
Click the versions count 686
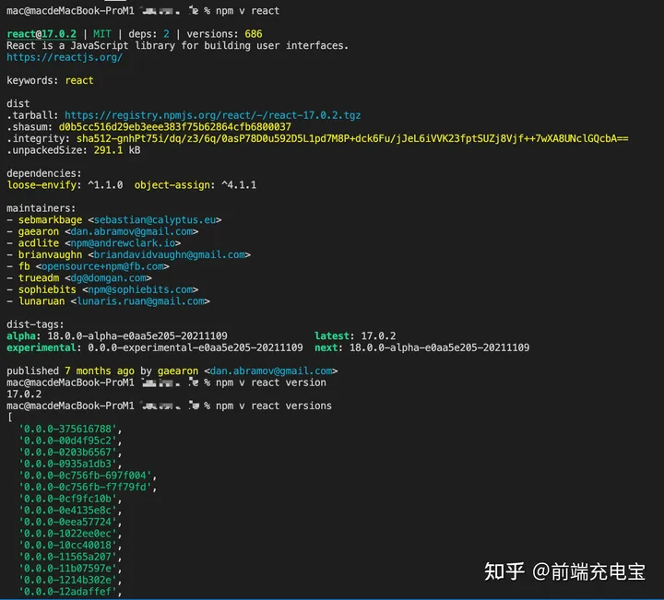254,34
